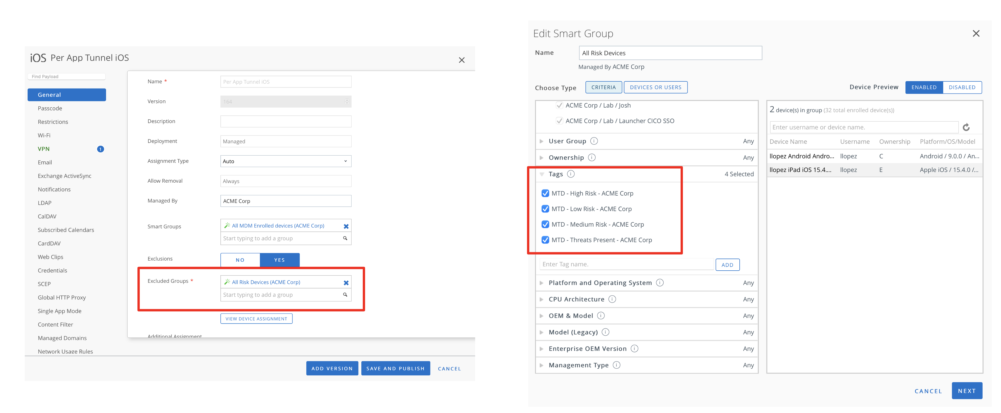The image size is (1001, 413).
Task: Remove the All Risk Devices excluded group chip
Action: click(346, 282)
